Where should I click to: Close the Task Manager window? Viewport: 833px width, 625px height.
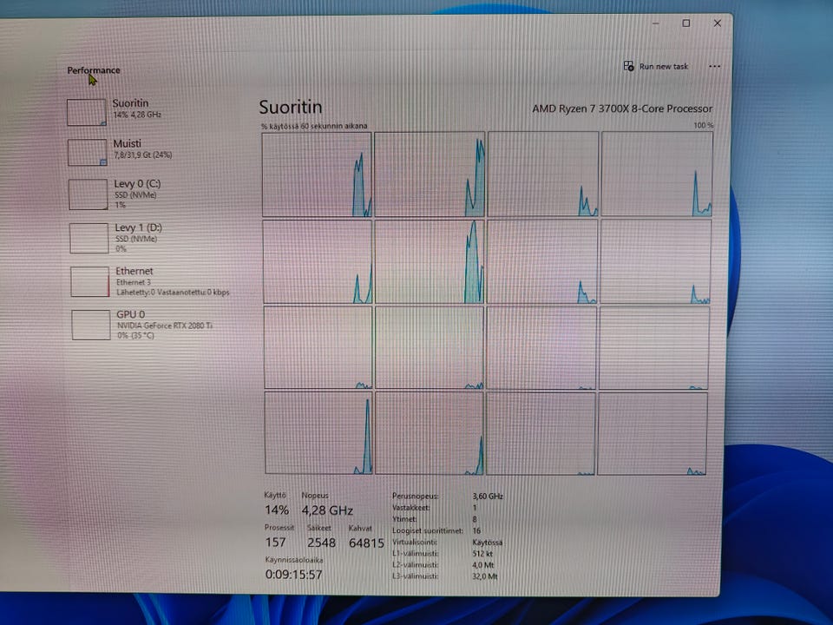[718, 23]
